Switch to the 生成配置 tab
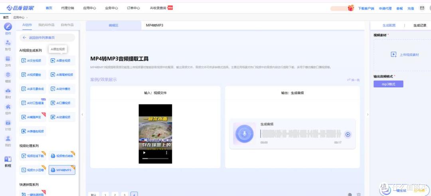 coord(389,25)
